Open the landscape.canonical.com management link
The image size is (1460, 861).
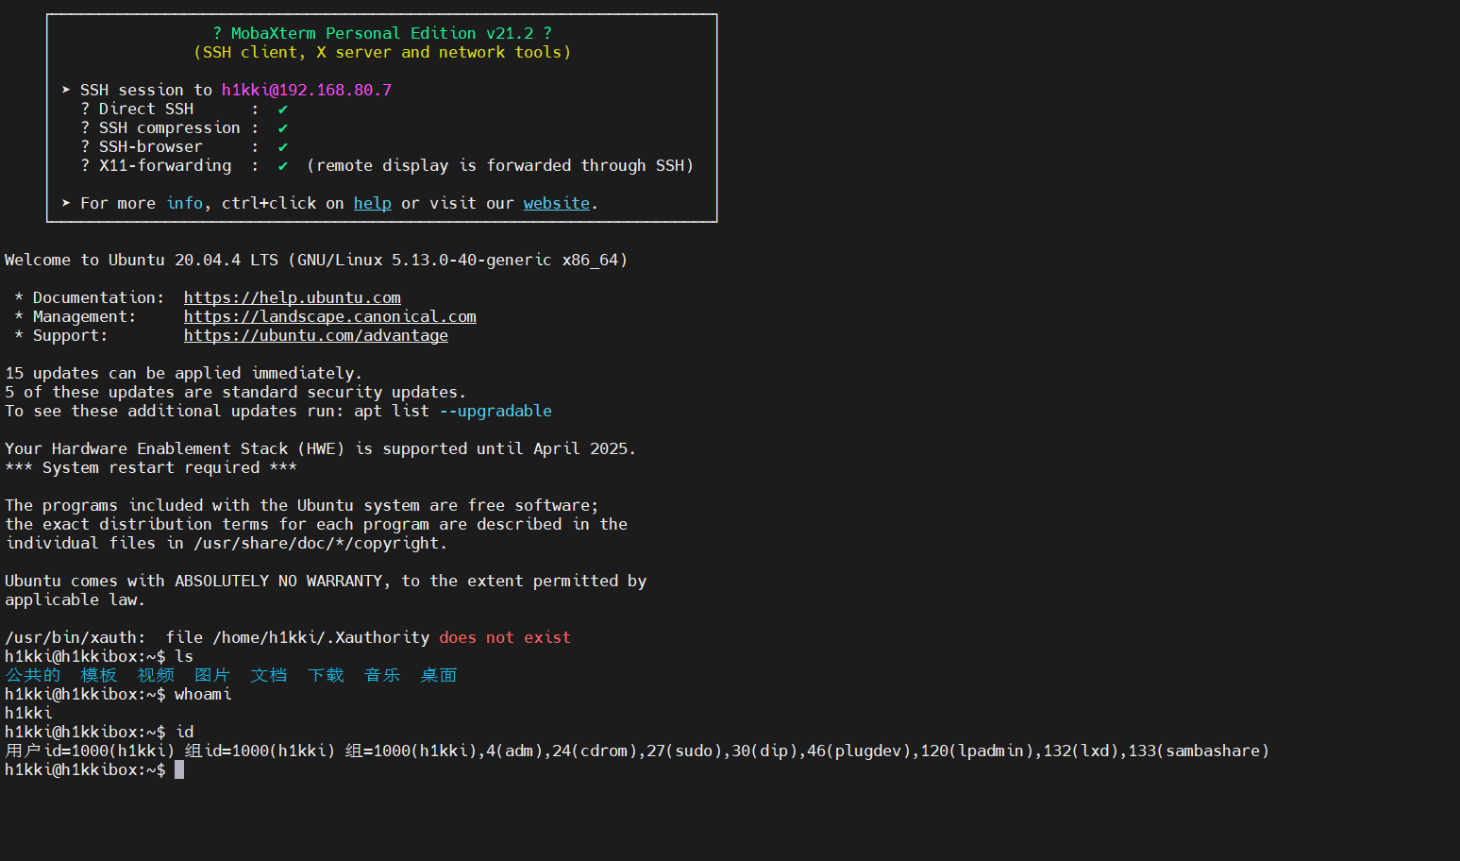329,316
